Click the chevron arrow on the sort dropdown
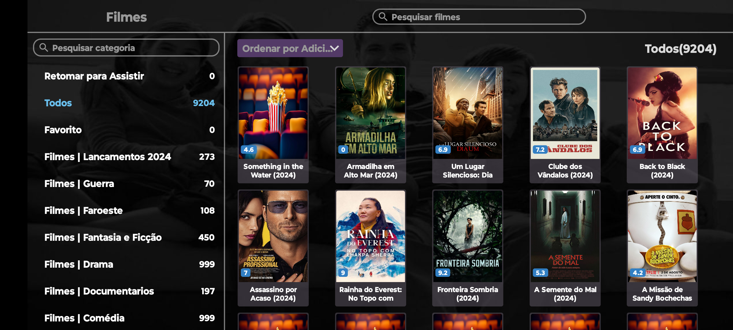This screenshot has height=330, width=733. click(x=335, y=48)
